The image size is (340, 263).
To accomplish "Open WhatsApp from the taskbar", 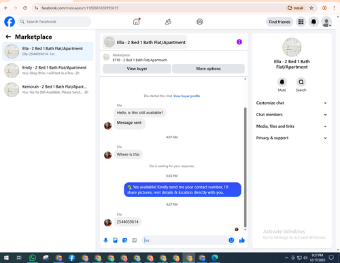I will 33,258.
